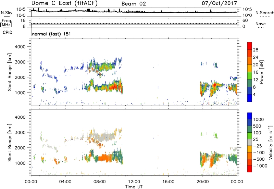Screen dimensions: 274x189
Task: Click the date '07/Oct/2017'
Action: point(219,3)
